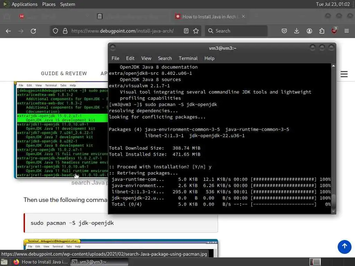The image size is (355, 266).
Task: Click the Total (0/4) progress row
Action: [x=221, y=204]
